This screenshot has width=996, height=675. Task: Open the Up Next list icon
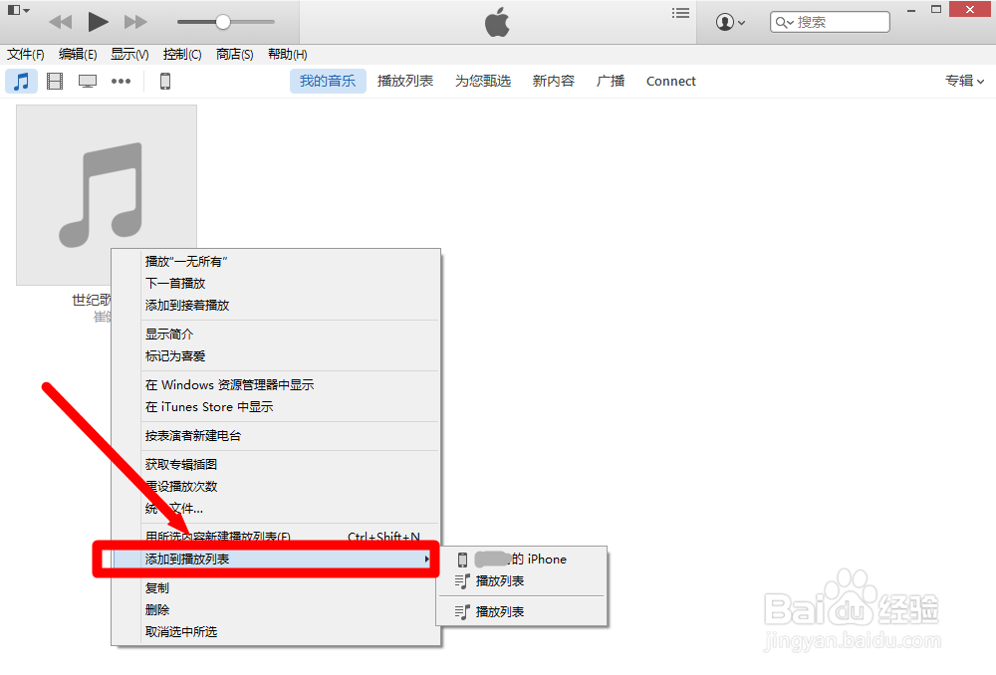click(680, 13)
